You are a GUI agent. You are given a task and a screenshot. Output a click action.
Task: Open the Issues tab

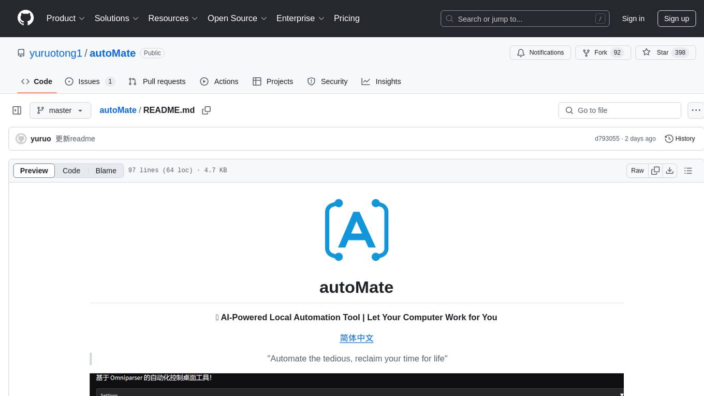(x=90, y=81)
